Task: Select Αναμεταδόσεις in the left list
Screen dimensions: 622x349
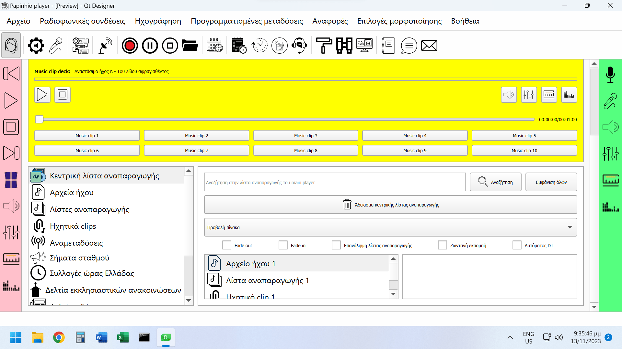Action: pos(76,243)
